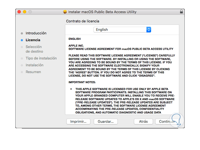The height and width of the screenshot is (150, 200).
Task: Click the ENGLISH heading in license text
Action: (75, 39)
